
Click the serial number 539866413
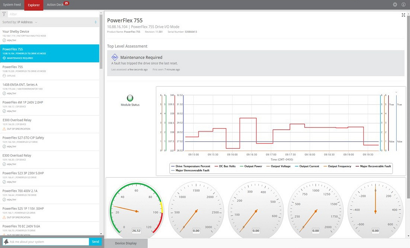(191, 32)
